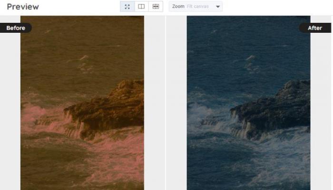Click the Preview heading

[23, 7]
